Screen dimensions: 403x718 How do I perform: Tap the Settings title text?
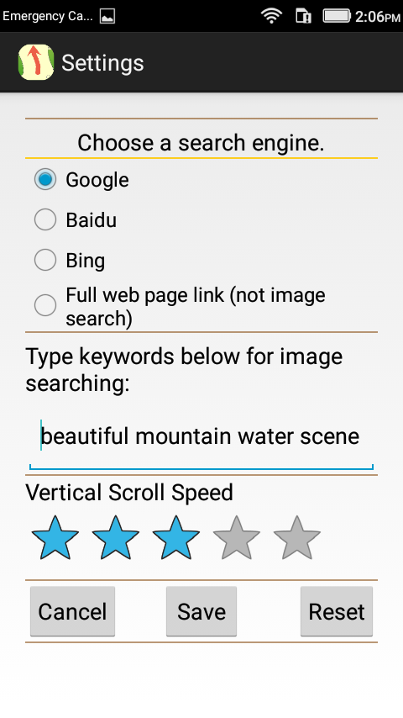point(102,63)
